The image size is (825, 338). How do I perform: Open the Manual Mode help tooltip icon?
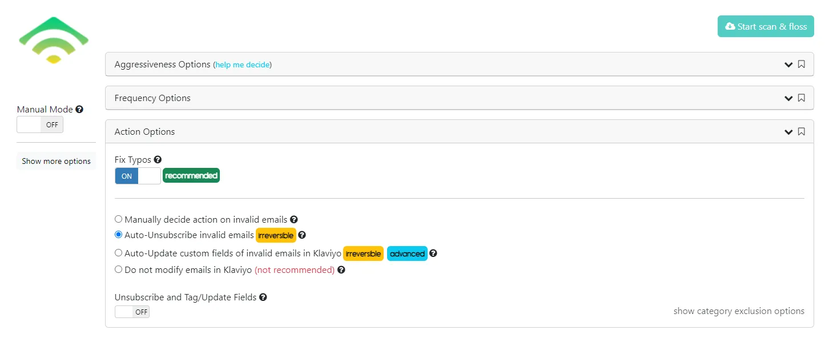(79, 109)
